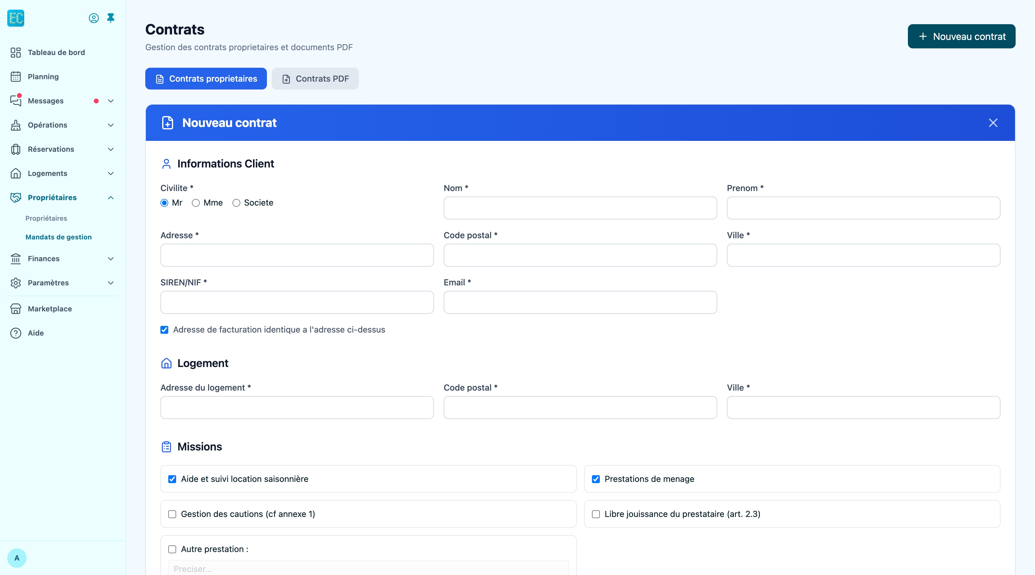Uncheck Aide et suivi location saisonnière

[x=172, y=479]
